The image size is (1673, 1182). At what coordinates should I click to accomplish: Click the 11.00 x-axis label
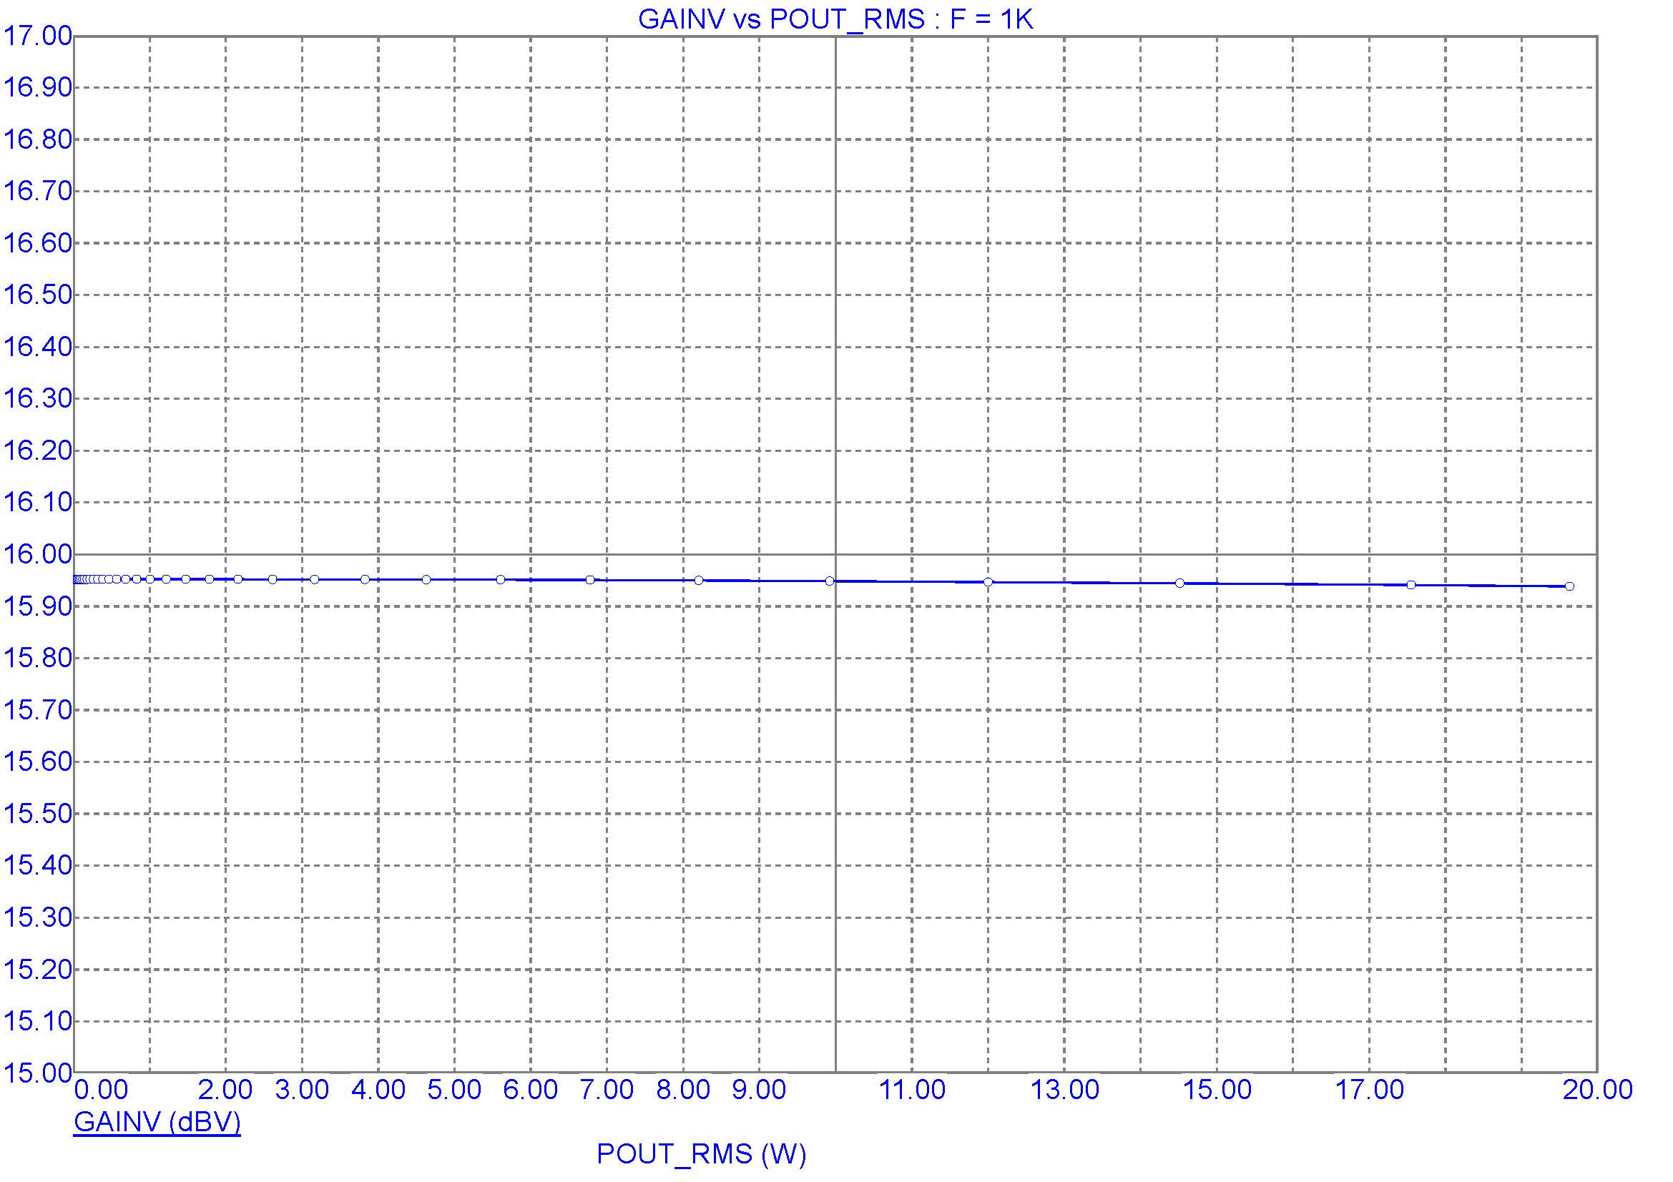911,1090
